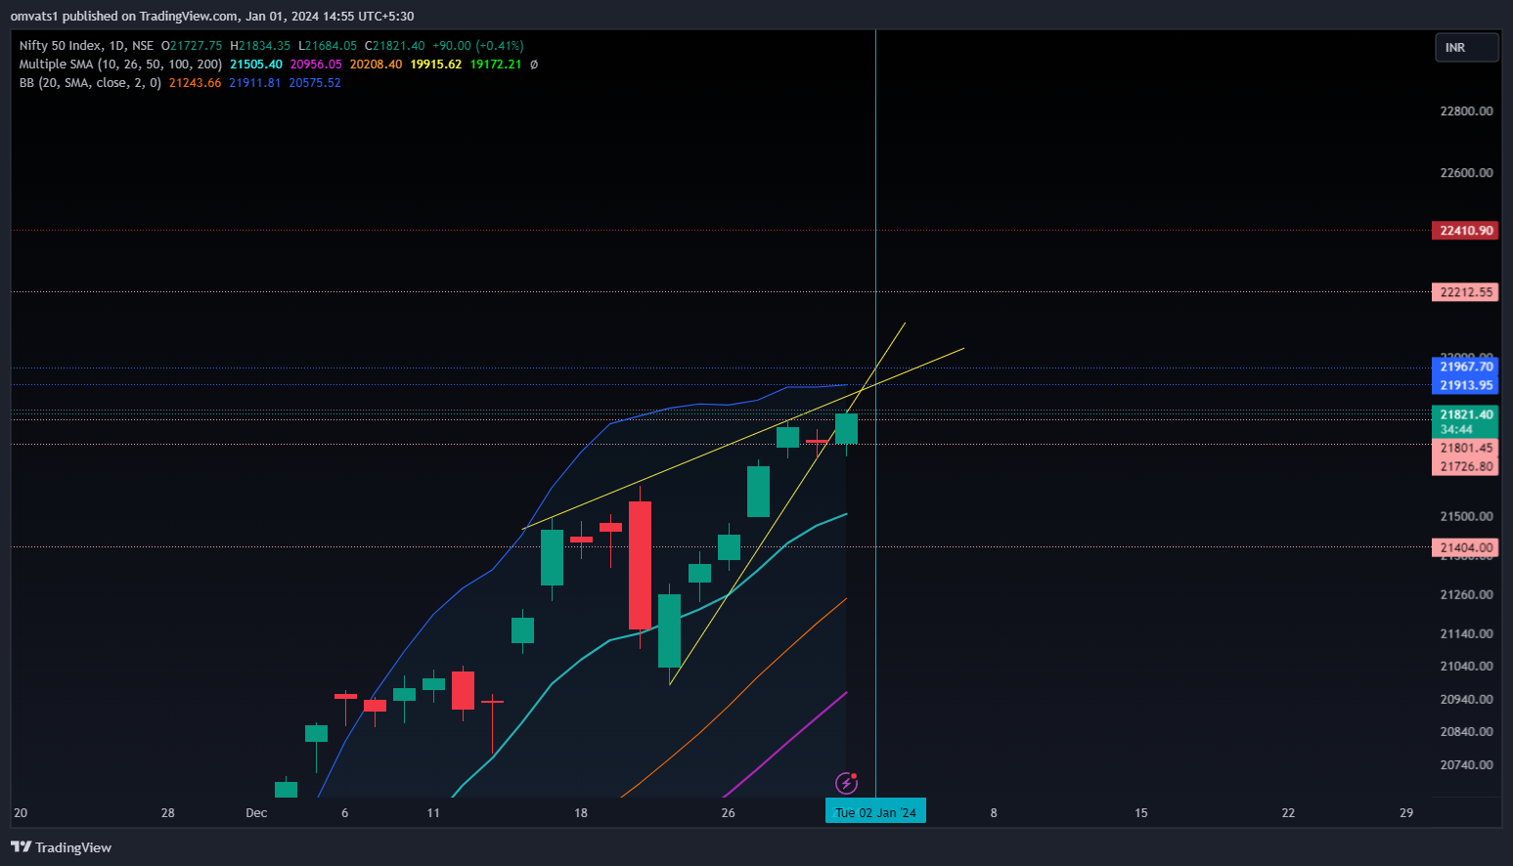Image resolution: width=1513 pixels, height=866 pixels.
Task: Click the 21726.80 price label
Action: click(1465, 466)
